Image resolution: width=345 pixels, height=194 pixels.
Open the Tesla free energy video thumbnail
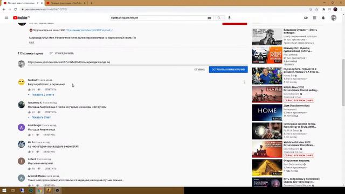pos(267,131)
